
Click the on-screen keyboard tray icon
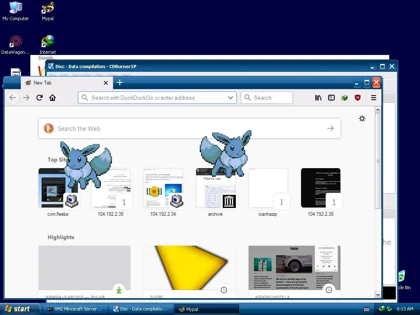[367, 309]
